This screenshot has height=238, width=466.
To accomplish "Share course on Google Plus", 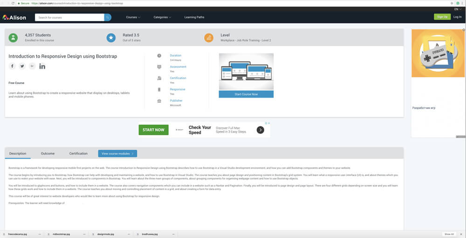I will coord(32,66).
